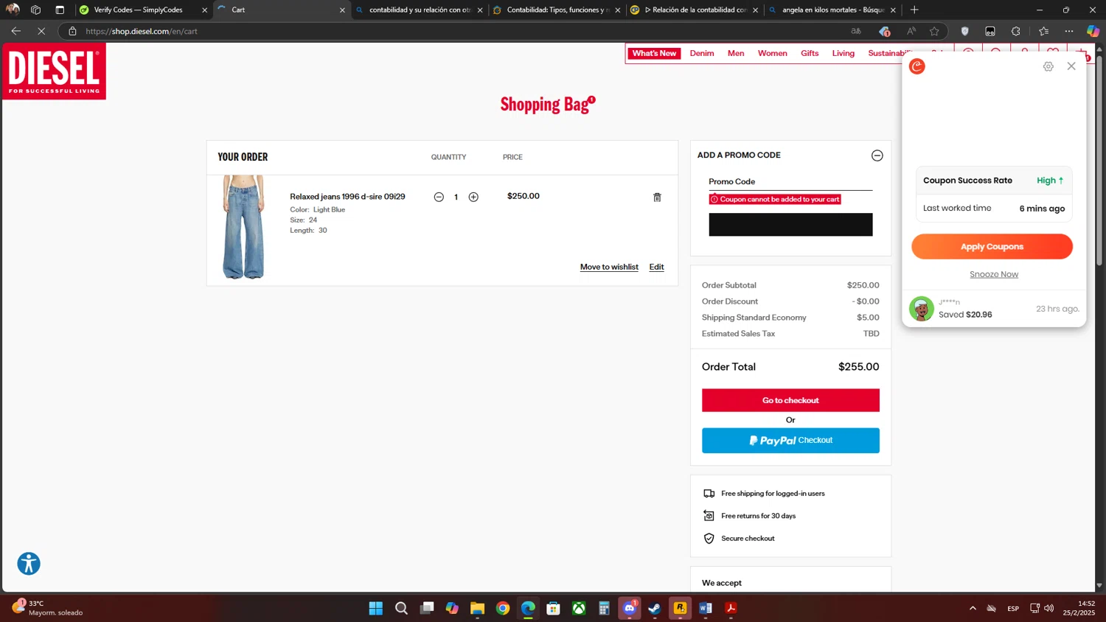Image resolution: width=1106 pixels, height=622 pixels.
Task: Open weather widget 33°C
Action: 47,608
